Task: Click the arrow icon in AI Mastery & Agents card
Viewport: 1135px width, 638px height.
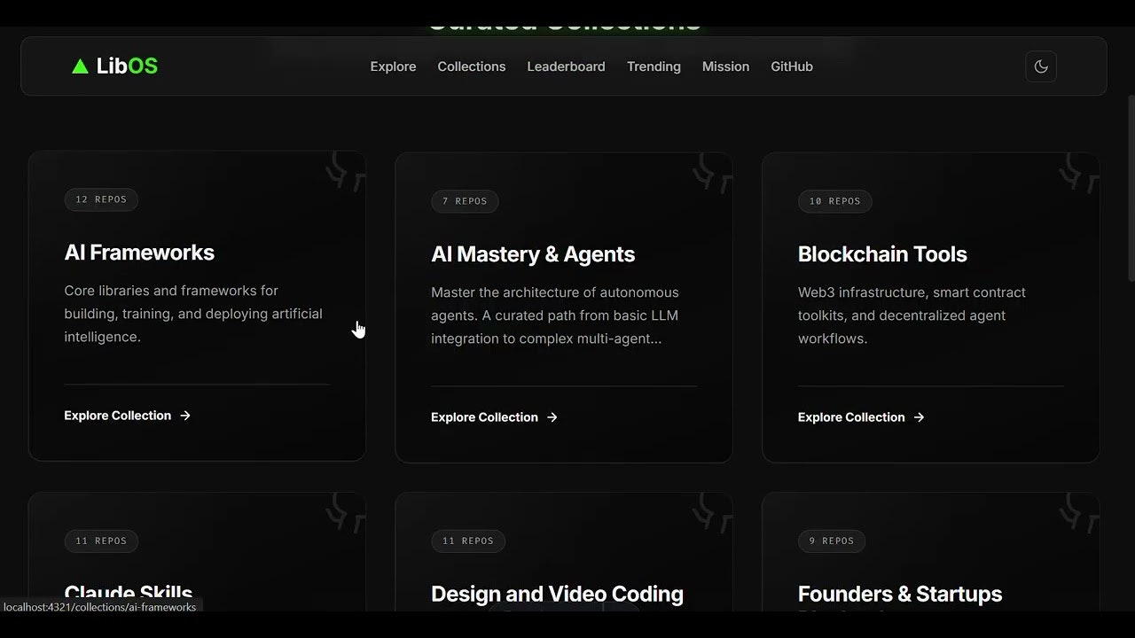Action: coord(552,417)
